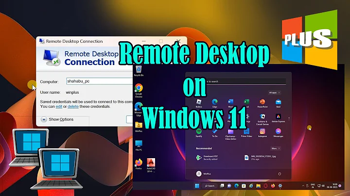Viewport: 350px width, 196px height.
Task: Open Firefox desktop shortcut
Action: [x=139, y=164]
